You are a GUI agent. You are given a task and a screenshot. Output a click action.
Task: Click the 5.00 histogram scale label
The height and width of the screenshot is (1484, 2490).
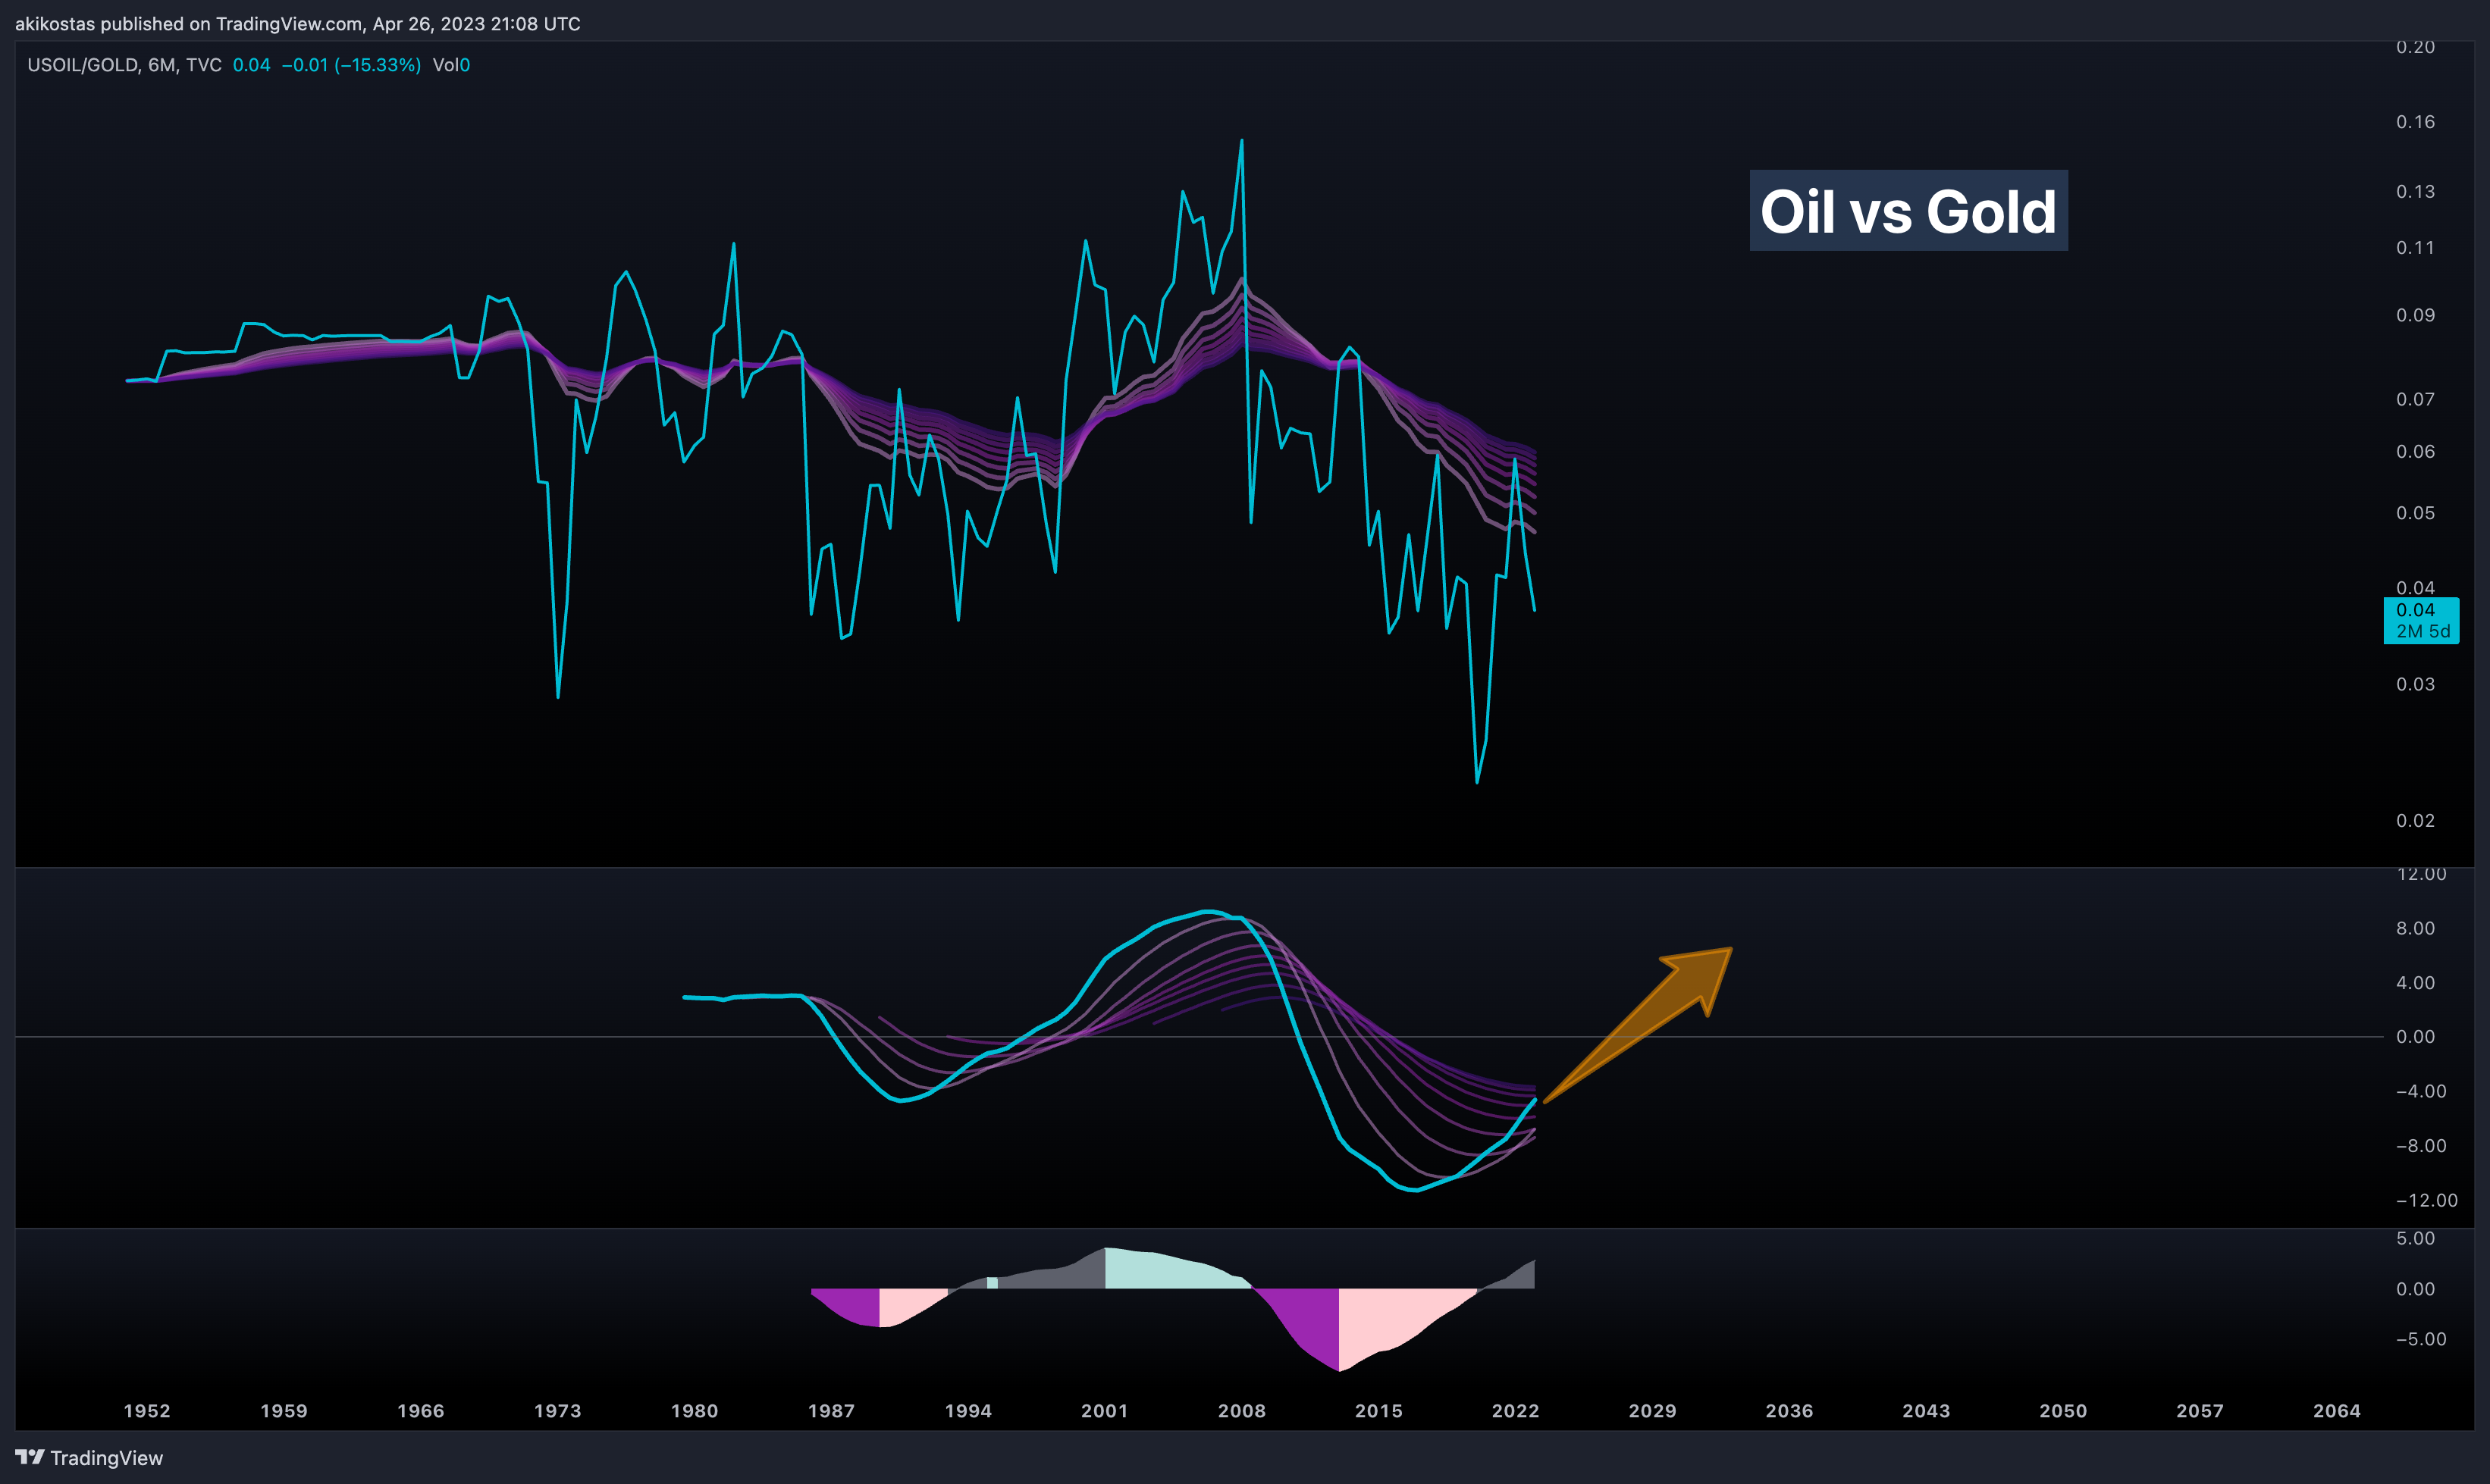(x=2415, y=1239)
